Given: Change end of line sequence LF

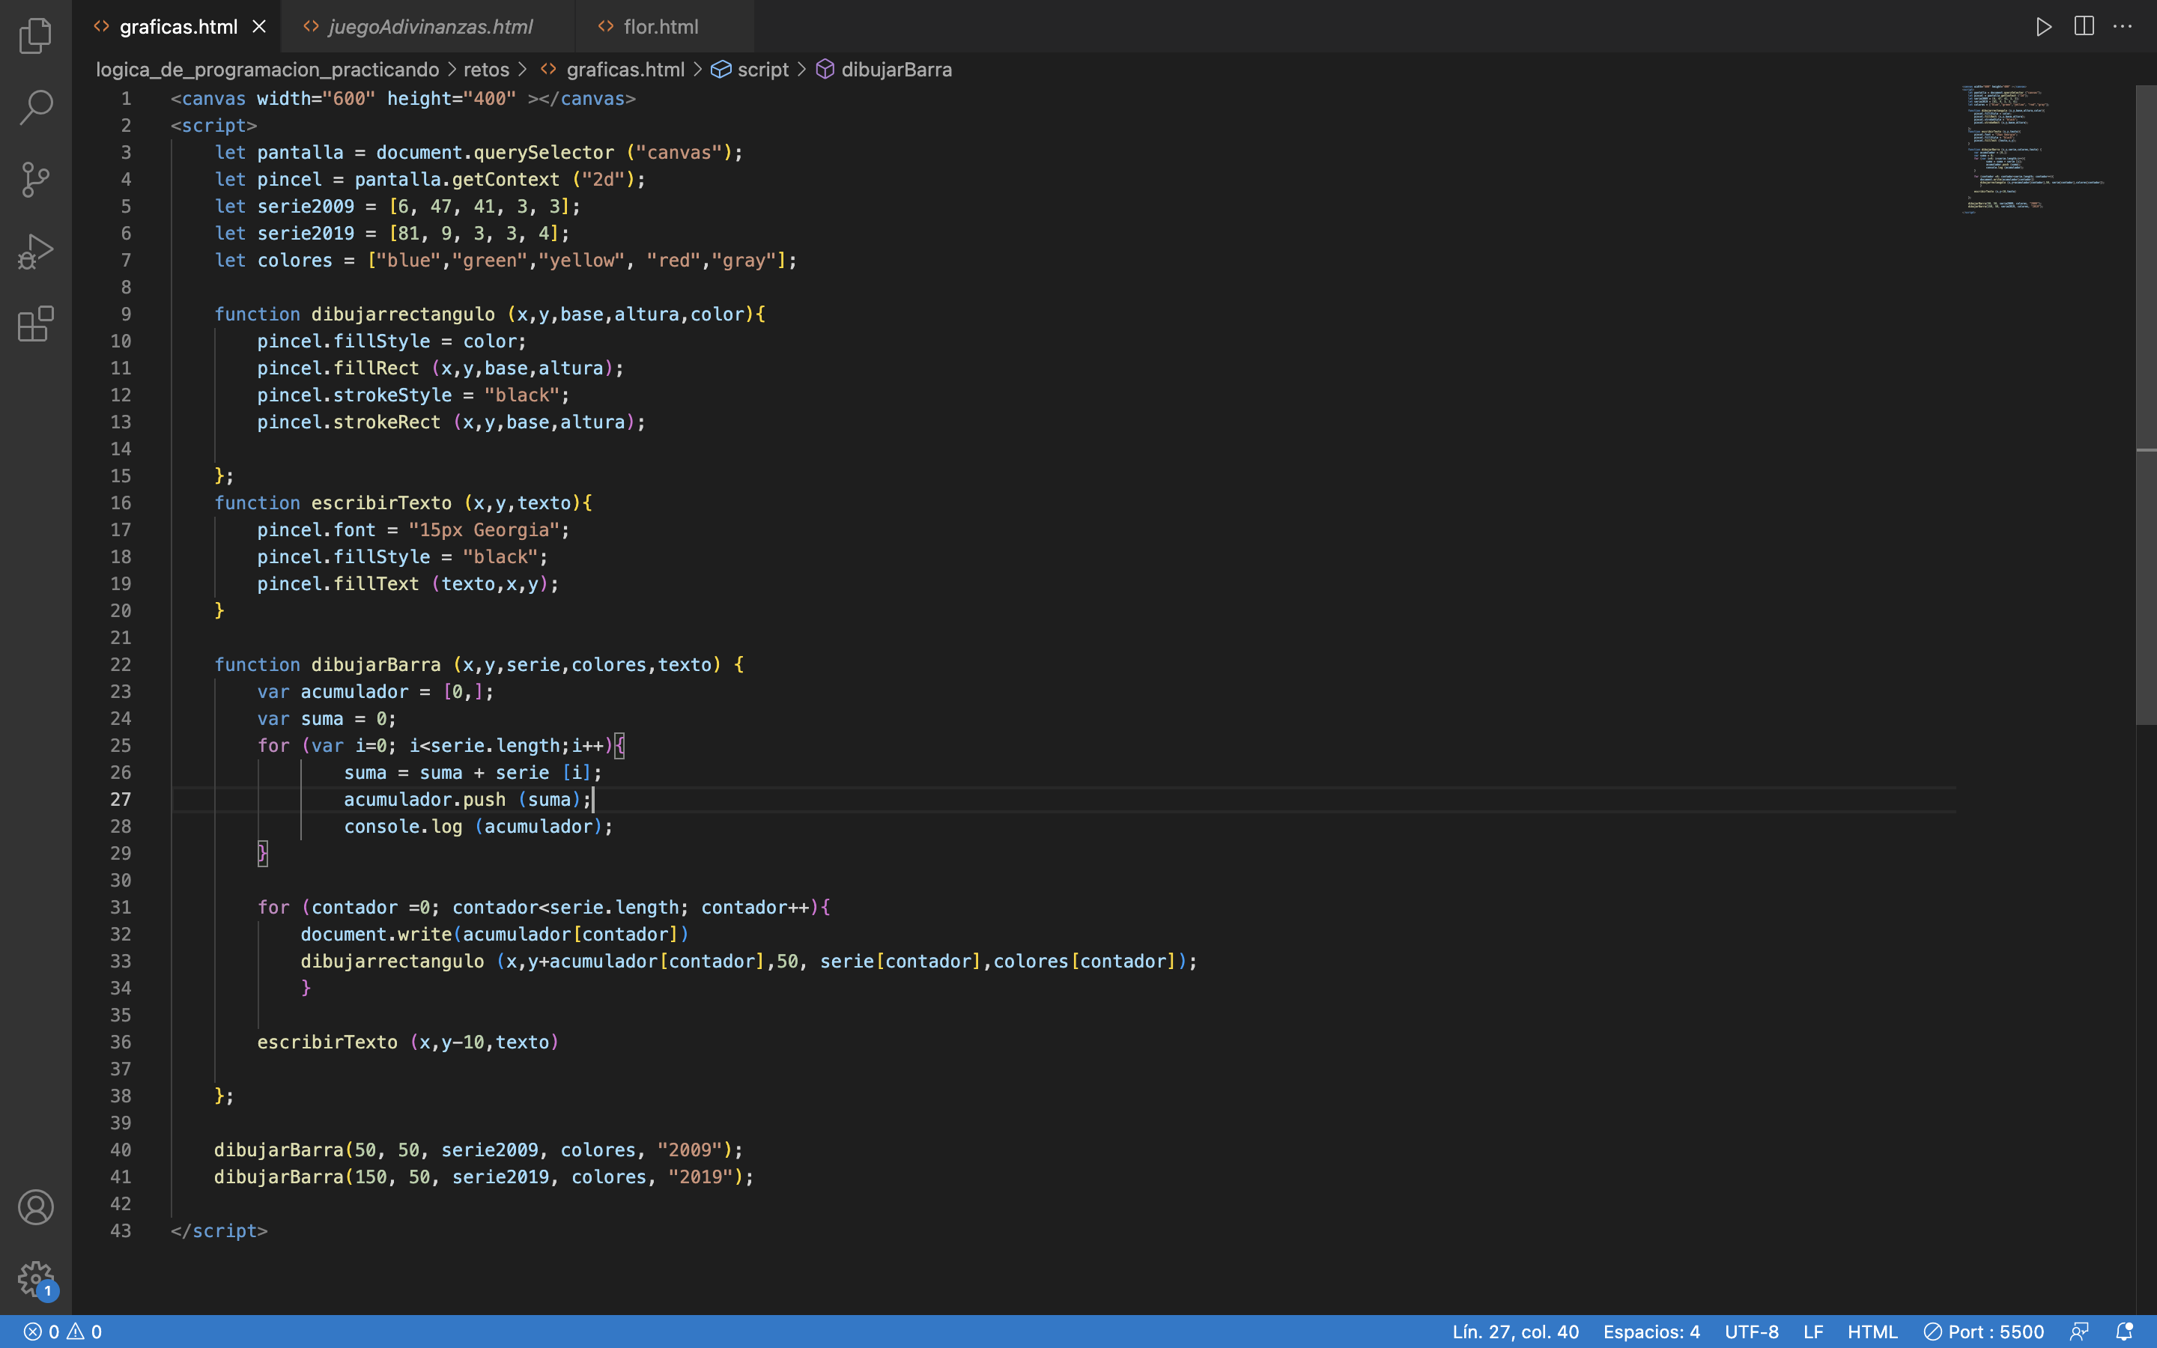Looking at the screenshot, I should [x=1813, y=1332].
